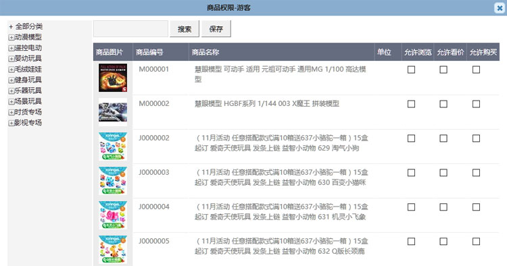Select 场景玩具 in category tree
Viewport: 507px width, 266px height.
[x=28, y=101]
